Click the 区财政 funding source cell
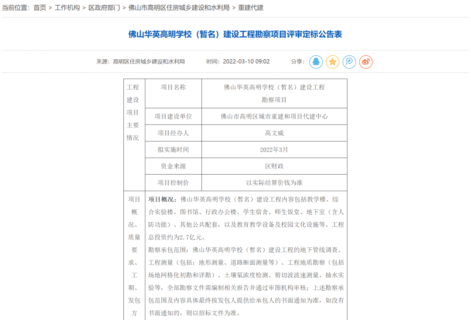The height and width of the screenshot is (320, 471). pyautogui.click(x=274, y=166)
